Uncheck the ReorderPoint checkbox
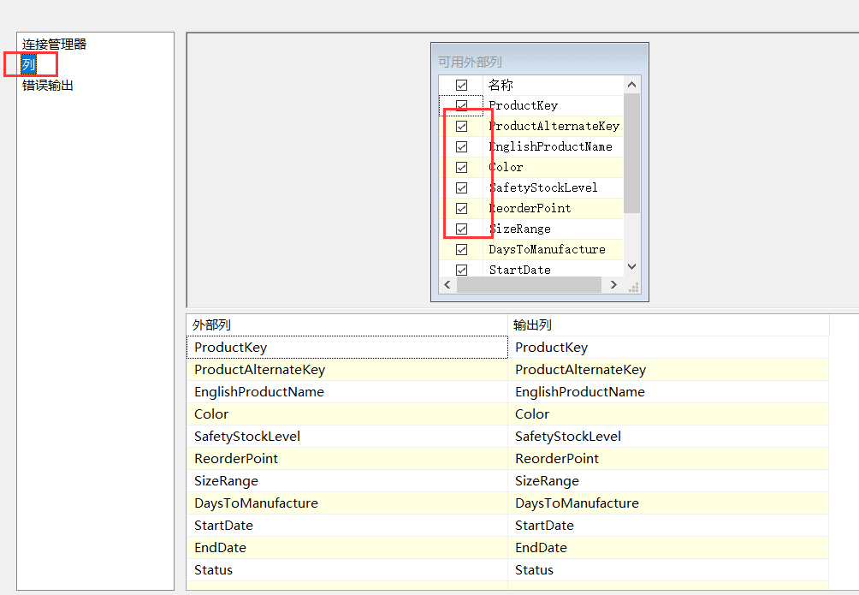This screenshot has height=595, width=859. pos(462,208)
